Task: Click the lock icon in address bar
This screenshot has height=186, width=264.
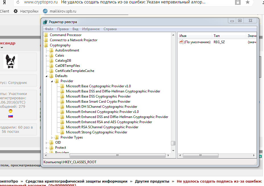Action: click(x=238, y=2)
